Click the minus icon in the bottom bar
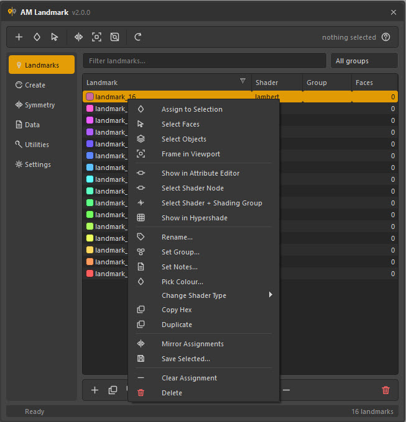The height and width of the screenshot is (422, 406). (x=286, y=390)
